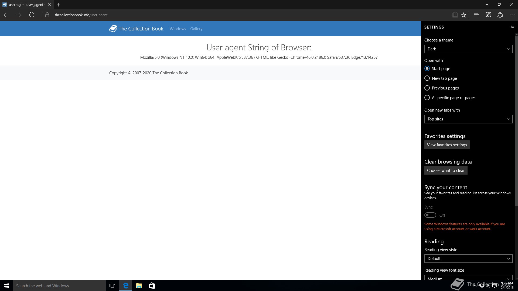Click Choose what to clear button

click(x=446, y=171)
